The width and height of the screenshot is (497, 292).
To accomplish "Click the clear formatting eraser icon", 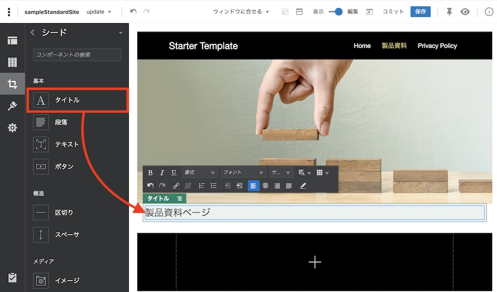I will tap(303, 186).
